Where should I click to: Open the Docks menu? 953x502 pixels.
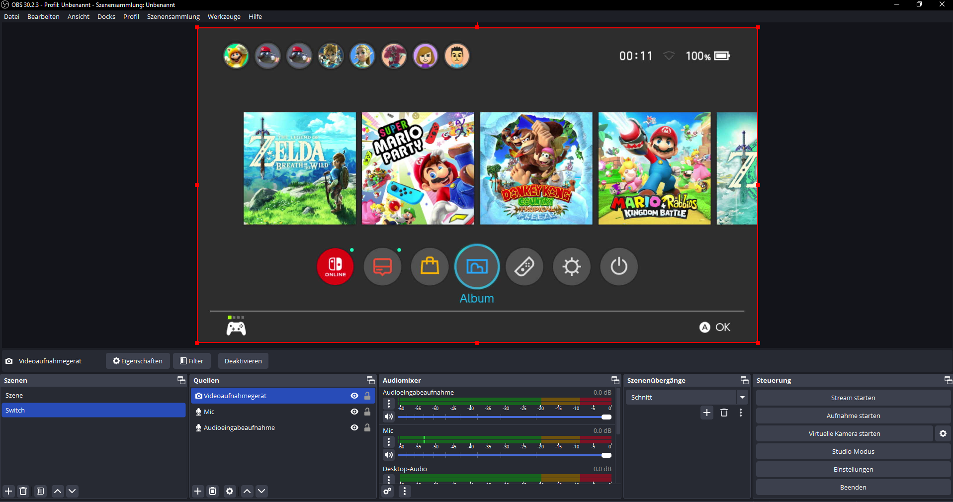pos(106,16)
